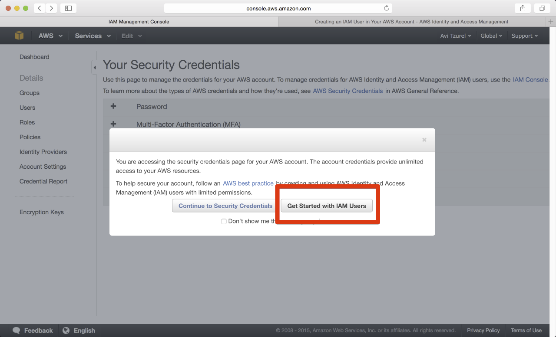Open Safari's share icon
The image size is (556, 337).
523,8
